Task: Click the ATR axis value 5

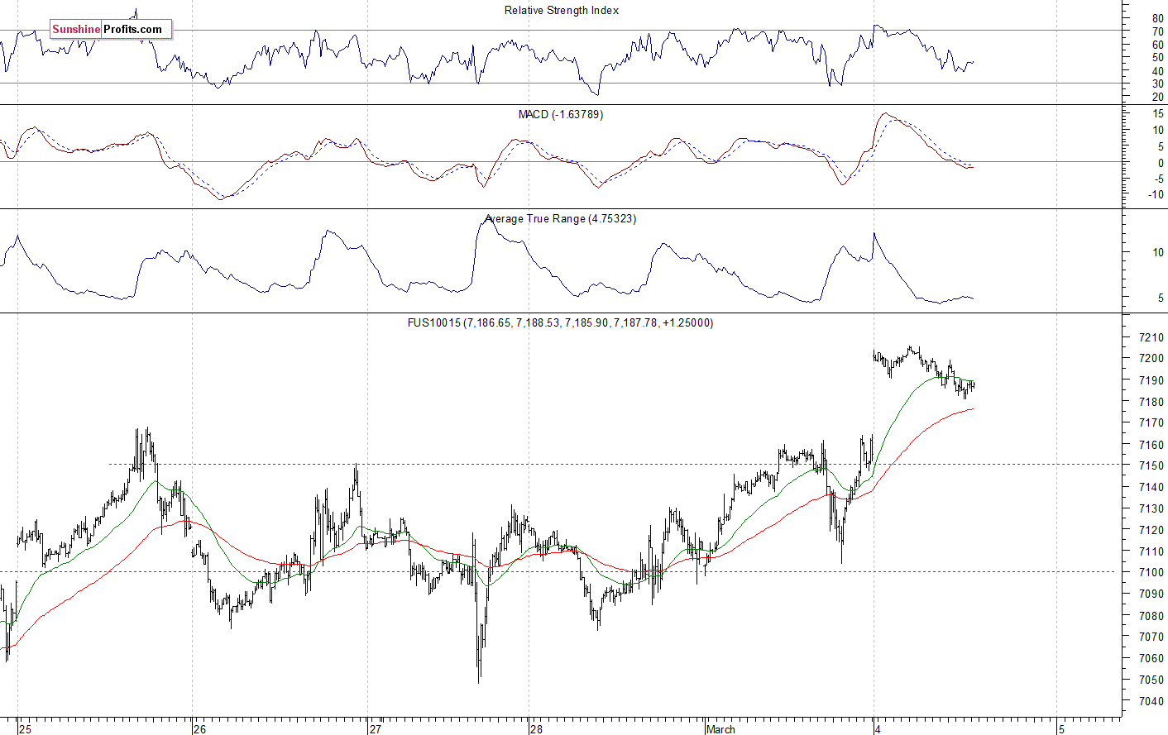Action: click(x=1160, y=298)
